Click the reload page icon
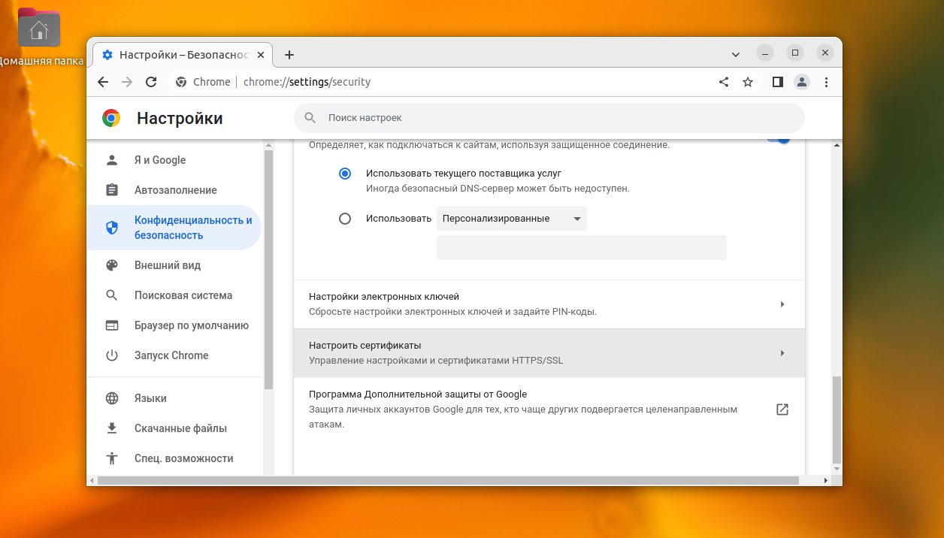Image resolution: width=944 pixels, height=538 pixels. (x=151, y=82)
